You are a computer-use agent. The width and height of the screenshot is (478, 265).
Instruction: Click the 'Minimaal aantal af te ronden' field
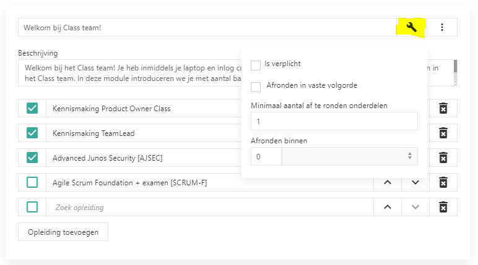(334, 121)
